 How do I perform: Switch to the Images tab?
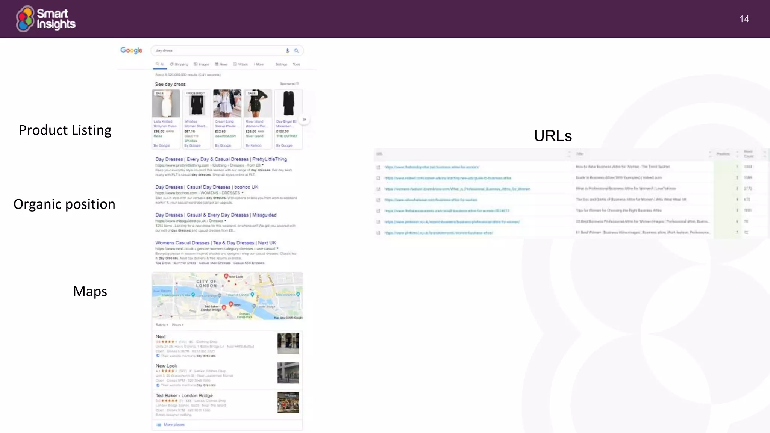201,64
